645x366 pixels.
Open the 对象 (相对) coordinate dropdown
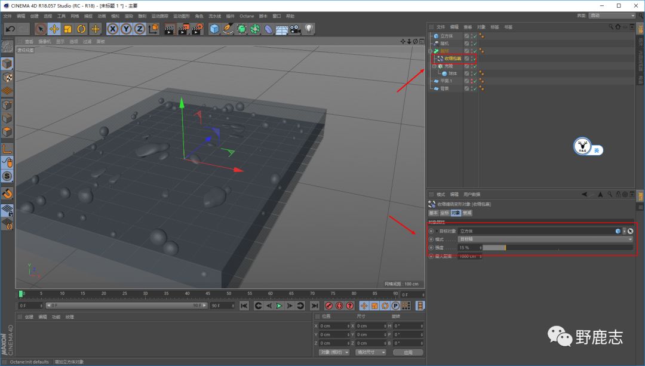pos(334,352)
